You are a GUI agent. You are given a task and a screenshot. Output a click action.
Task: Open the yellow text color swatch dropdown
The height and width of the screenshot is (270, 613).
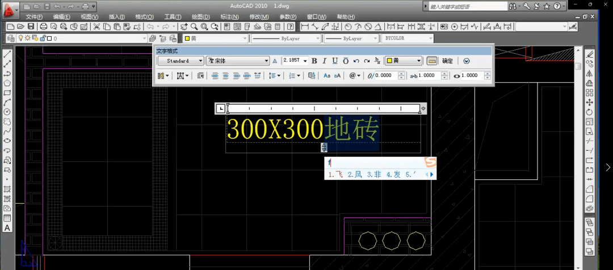coord(404,61)
